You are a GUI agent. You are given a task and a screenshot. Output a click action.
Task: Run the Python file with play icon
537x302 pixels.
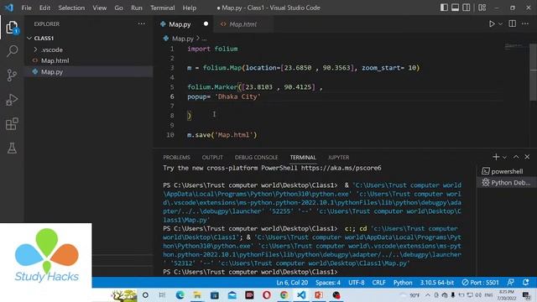click(x=492, y=23)
